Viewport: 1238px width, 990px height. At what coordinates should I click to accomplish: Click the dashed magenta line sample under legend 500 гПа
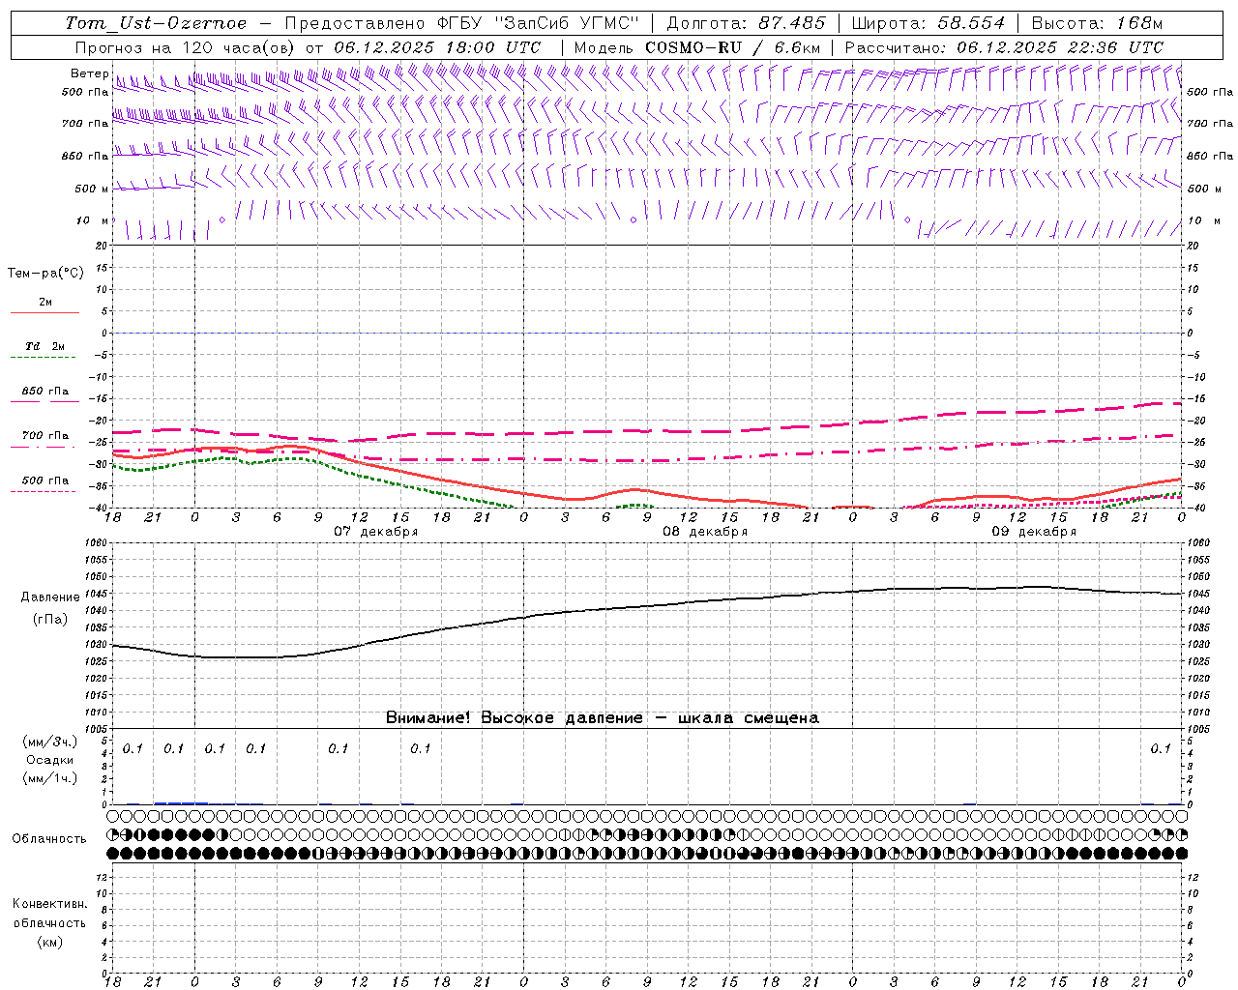[x=43, y=491]
